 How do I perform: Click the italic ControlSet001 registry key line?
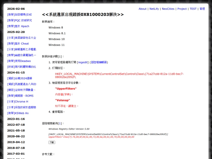[108, 134]
